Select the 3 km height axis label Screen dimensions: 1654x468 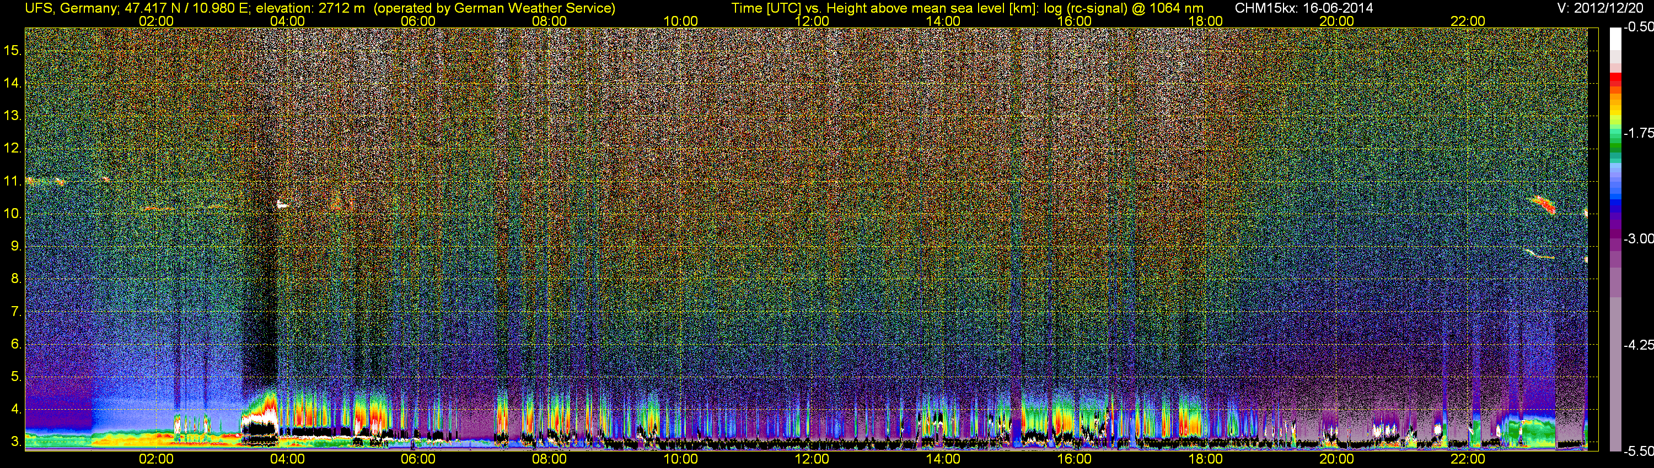point(15,442)
